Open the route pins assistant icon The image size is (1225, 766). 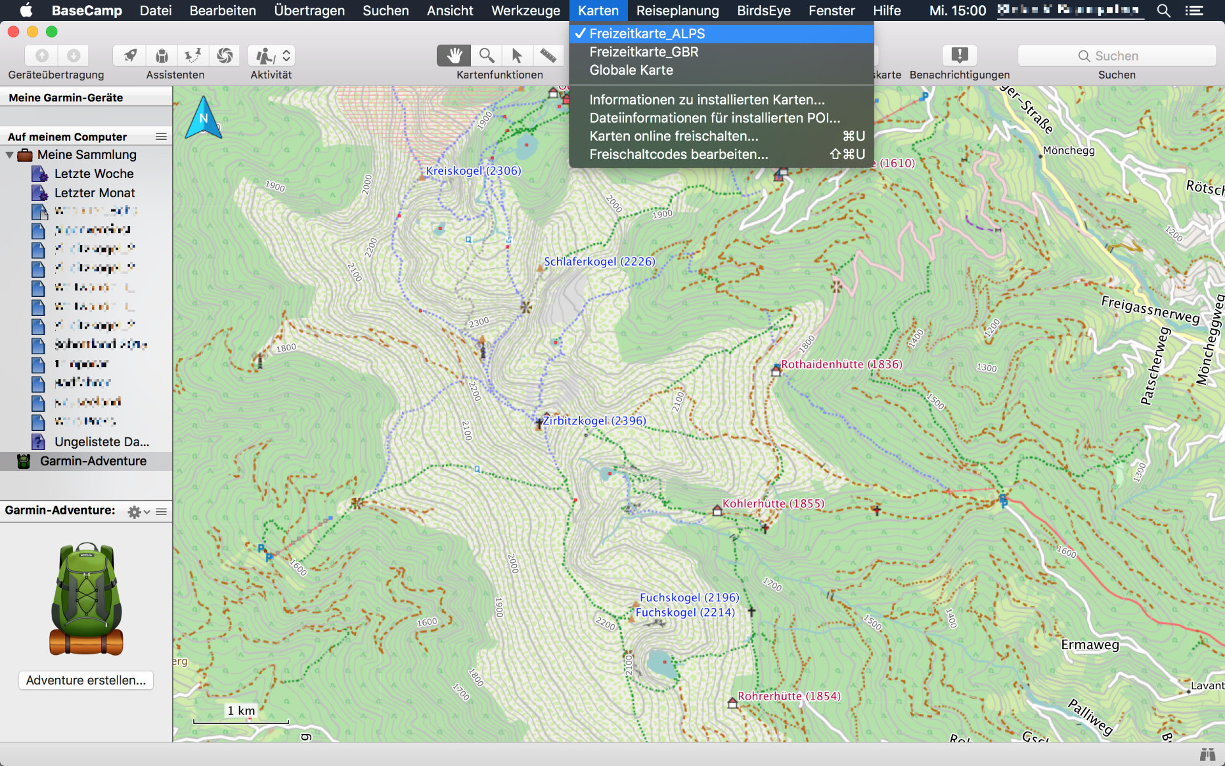193,56
